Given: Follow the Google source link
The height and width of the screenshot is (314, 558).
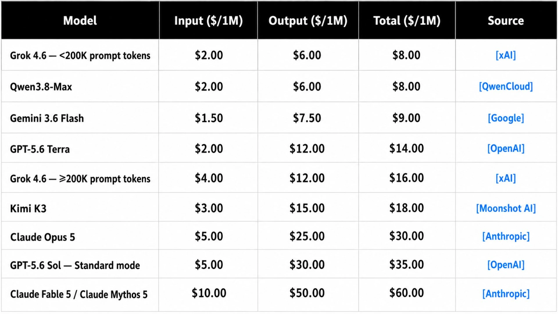Looking at the screenshot, I should pyautogui.click(x=506, y=118).
